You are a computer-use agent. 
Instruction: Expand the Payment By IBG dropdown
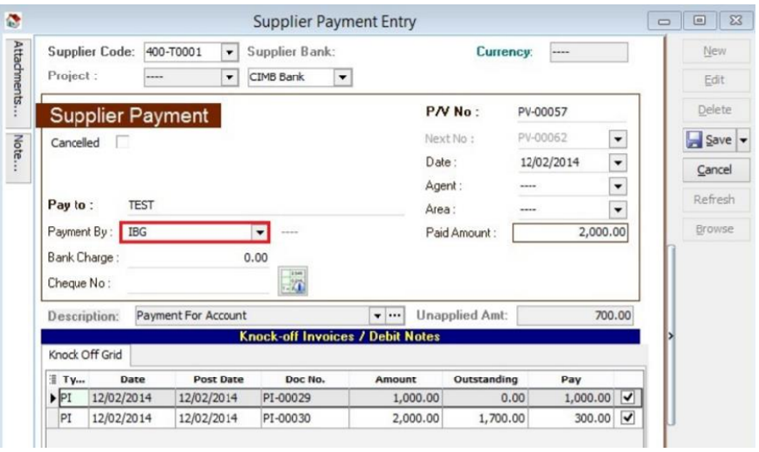(260, 232)
